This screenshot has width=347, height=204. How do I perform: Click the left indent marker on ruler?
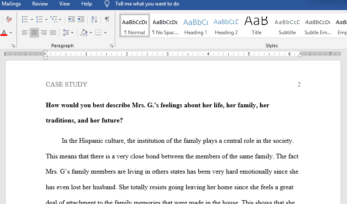(45, 58)
